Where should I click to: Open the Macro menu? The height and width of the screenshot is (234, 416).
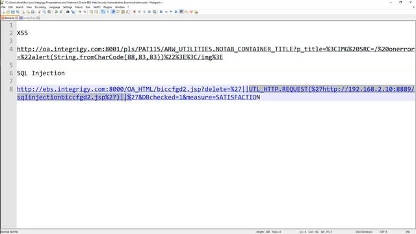(x=79, y=7)
